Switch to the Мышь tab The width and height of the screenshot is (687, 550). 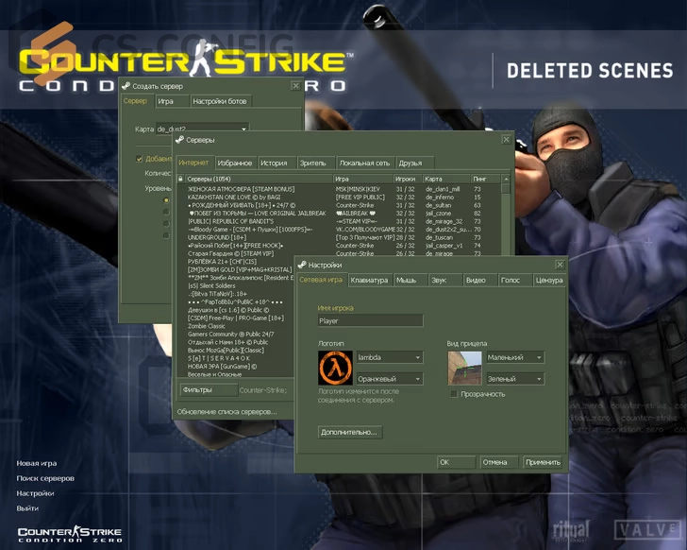pos(410,280)
